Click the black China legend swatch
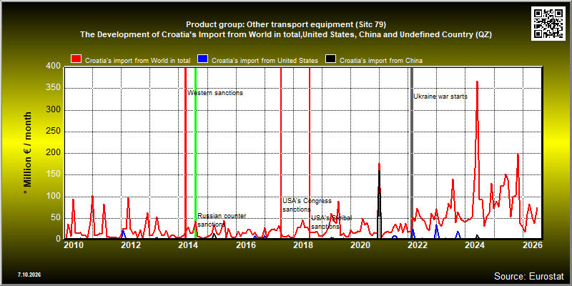 coord(331,60)
